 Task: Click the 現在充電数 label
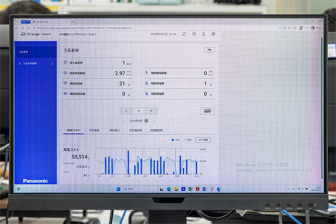[157, 83]
